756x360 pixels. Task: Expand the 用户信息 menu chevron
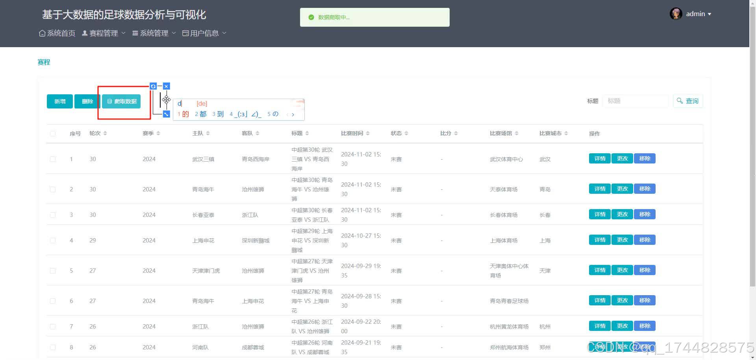click(224, 33)
